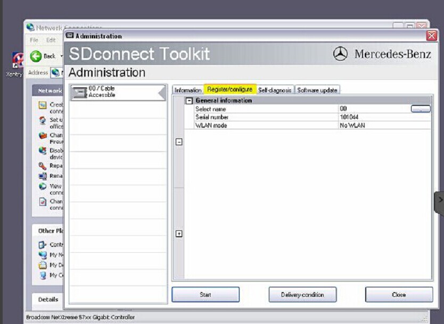This screenshot has width=444, height=324.
Task: Click the 'Select name' row label
Action: click(210, 109)
